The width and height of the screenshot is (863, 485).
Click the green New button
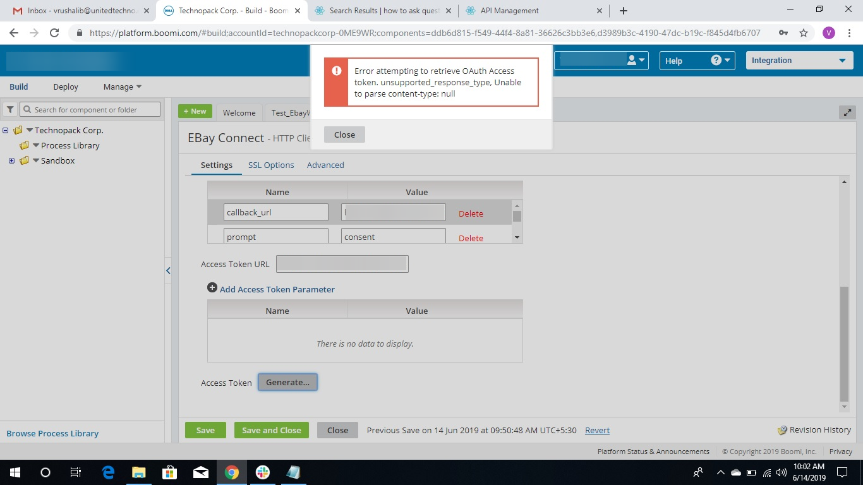click(x=195, y=111)
